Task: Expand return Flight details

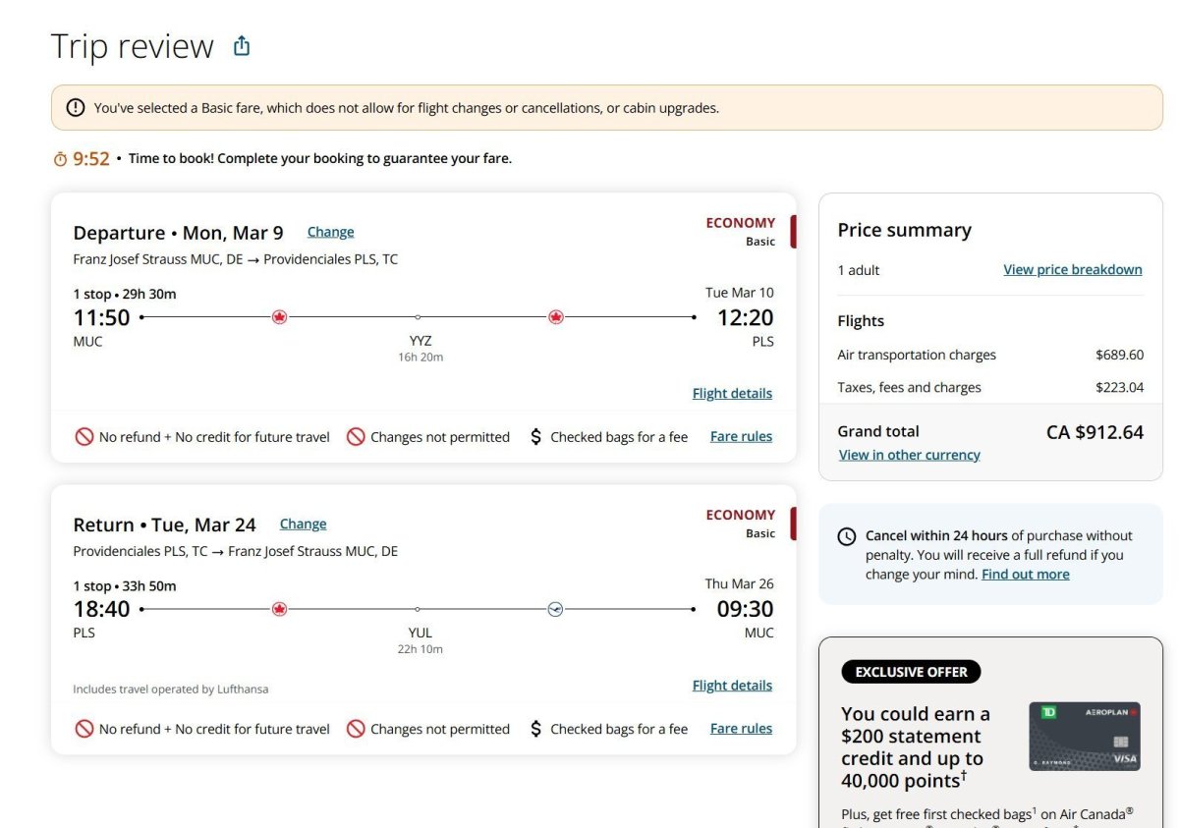Action: 732,686
